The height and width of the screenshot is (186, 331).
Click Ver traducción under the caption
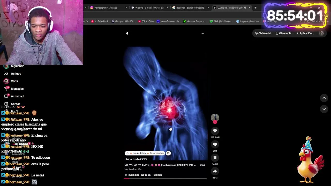pyautogui.click(x=133, y=169)
